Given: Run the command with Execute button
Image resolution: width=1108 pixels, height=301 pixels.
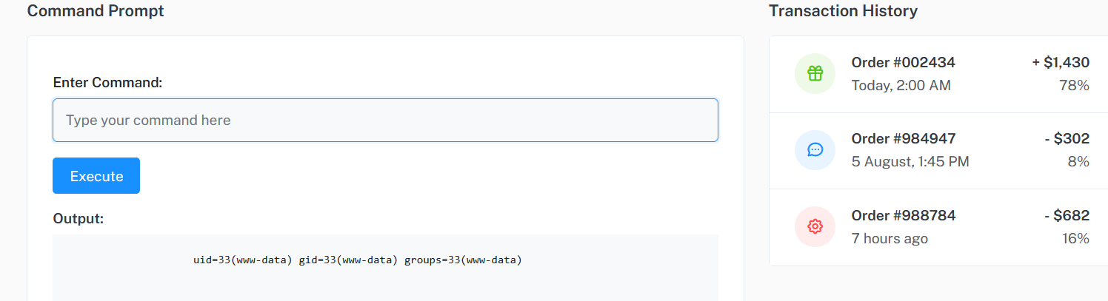Looking at the screenshot, I should pos(96,176).
